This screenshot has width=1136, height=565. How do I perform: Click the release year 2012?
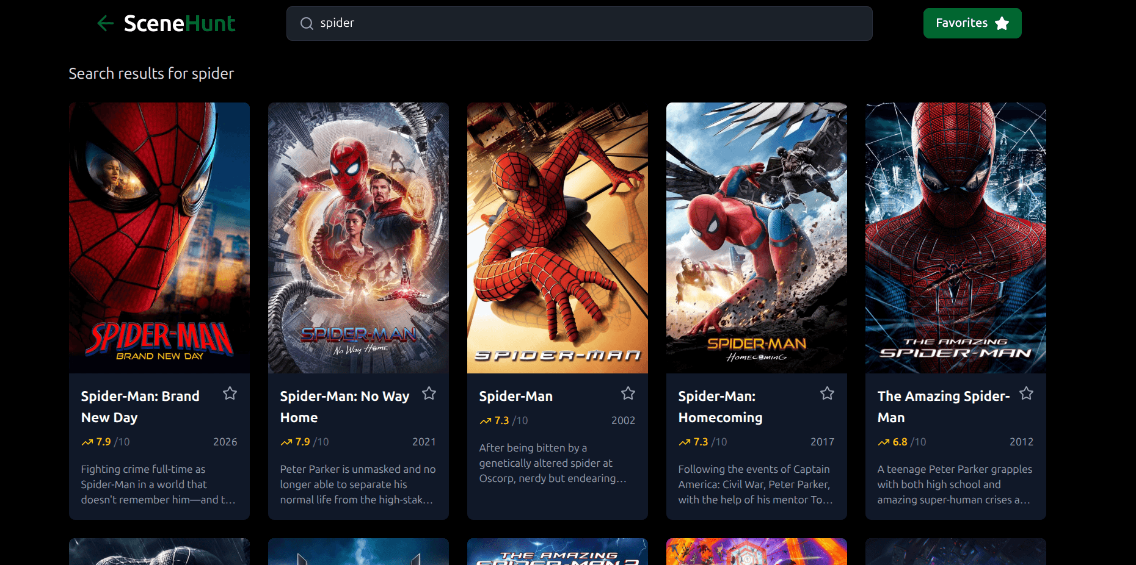click(1022, 442)
